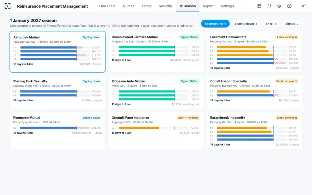312x195 pixels.
Task: Open the Penmarch Mutual card title
Action: coord(27,118)
